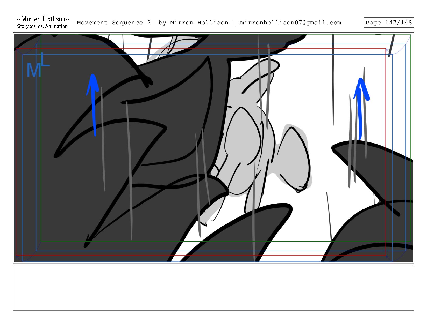Click the 'by Mirren Hollison' author text

[x=193, y=22]
